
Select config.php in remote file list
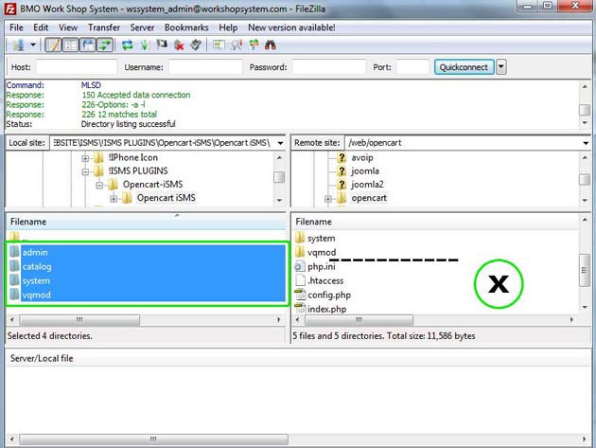[x=329, y=295]
